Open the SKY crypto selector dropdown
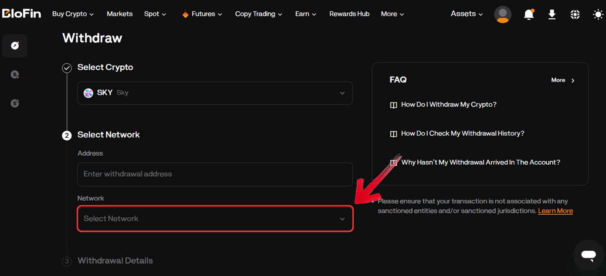The width and height of the screenshot is (606, 276). (215, 93)
